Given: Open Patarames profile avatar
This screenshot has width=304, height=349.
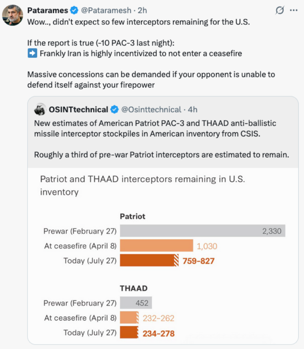Looking at the screenshot, I should pyautogui.click(x=13, y=15).
